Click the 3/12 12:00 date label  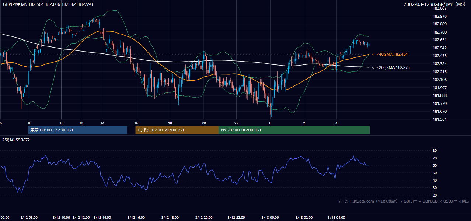[81, 217]
